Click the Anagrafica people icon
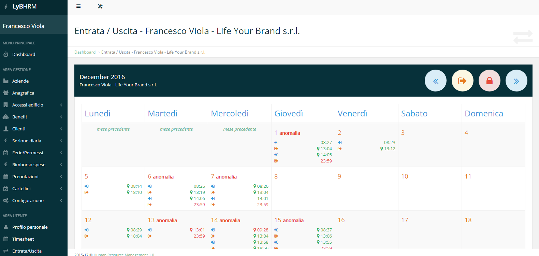 click(6, 93)
